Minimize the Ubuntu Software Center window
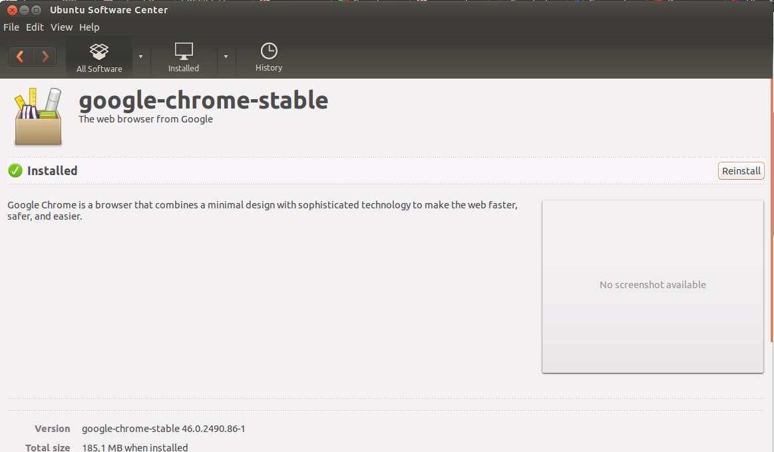 pyautogui.click(x=24, y=10)
